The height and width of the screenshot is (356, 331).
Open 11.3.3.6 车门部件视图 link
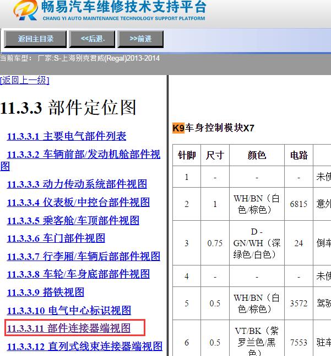pyautogui.click(x=56, y=238)
